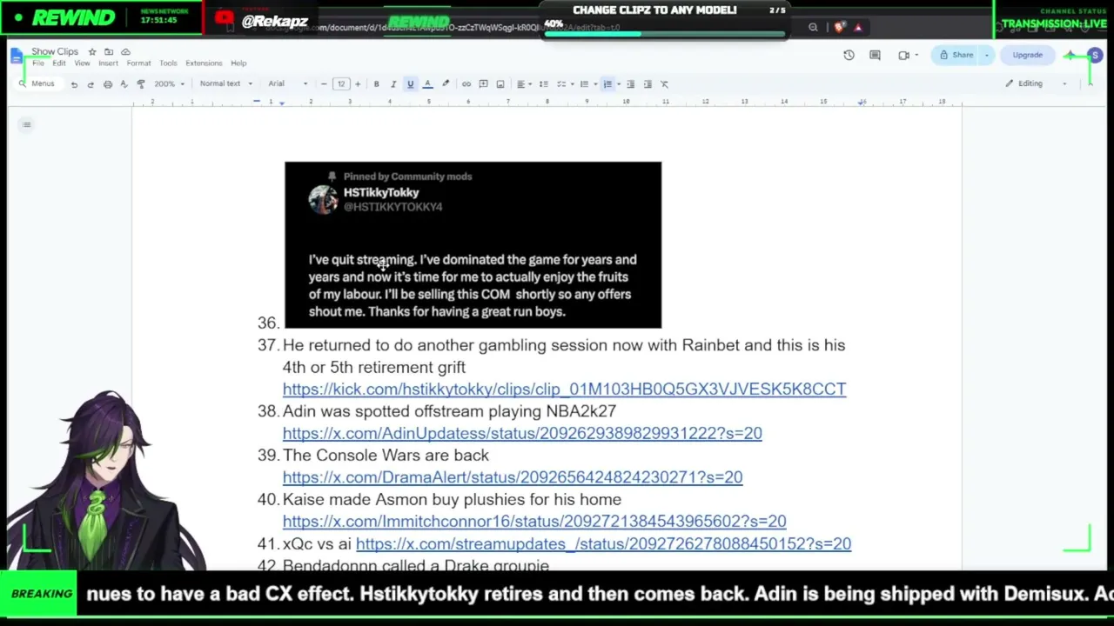Open the Tools menu
Screen dimensions: 1114x626
168,63
